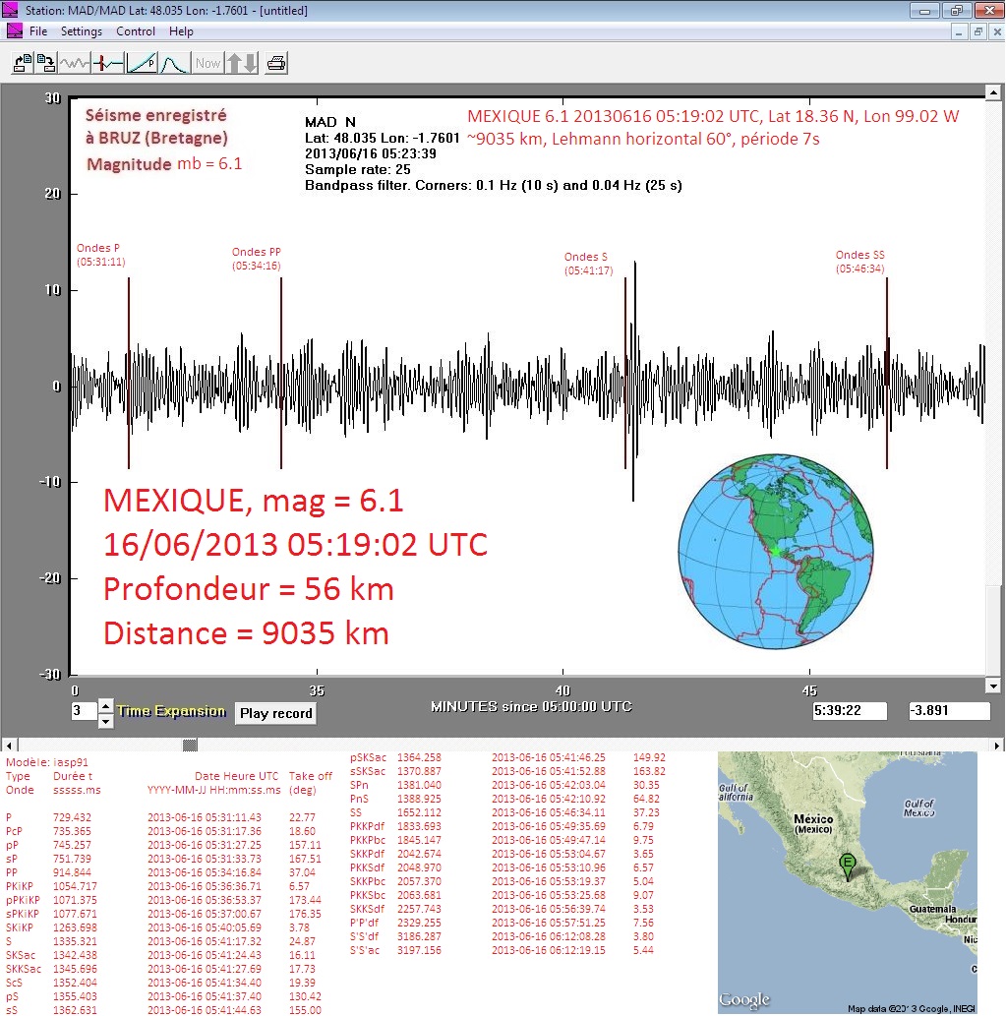Open the File menu
This screenshot has height=1016, width=1006.
click(38, 31)
